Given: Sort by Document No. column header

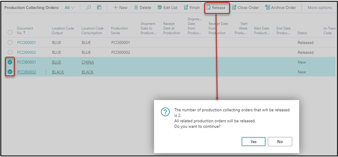Looking at the screenshot, I should tap(25, 30).
